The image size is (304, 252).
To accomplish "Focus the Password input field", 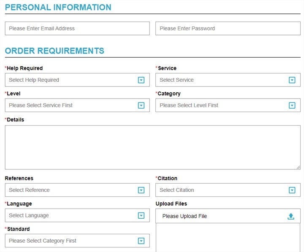I will click(228, 29).
